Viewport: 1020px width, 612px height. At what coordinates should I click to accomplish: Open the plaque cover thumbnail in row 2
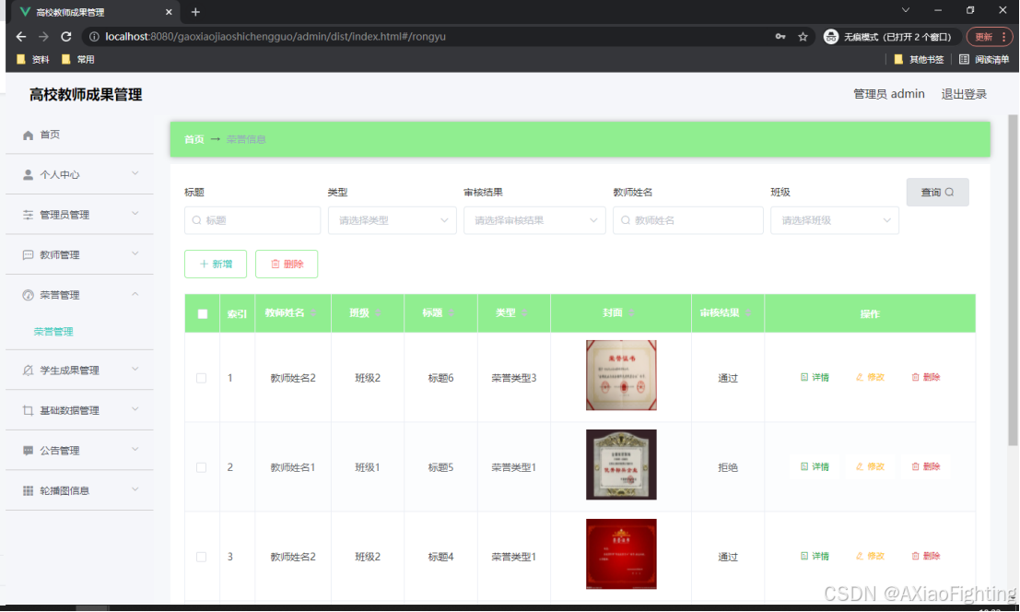(621, 465)
